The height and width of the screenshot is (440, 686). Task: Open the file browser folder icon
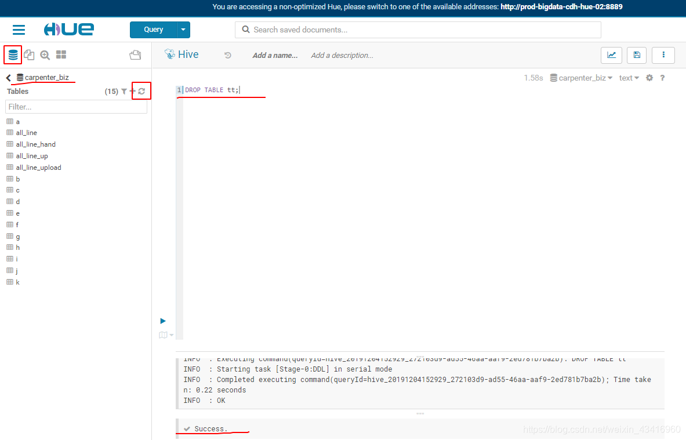pos(135,54)
